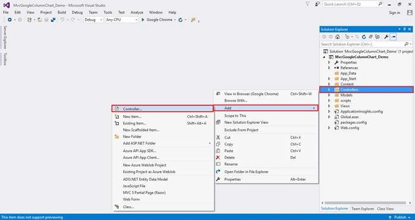Expand the Web.config node
The height and width of the screenshot is (220, 415).
[329, 128]
